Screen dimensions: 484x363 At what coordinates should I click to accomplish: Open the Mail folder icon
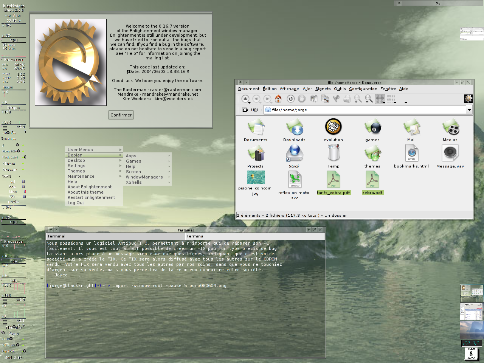click(x=411, y=127)
